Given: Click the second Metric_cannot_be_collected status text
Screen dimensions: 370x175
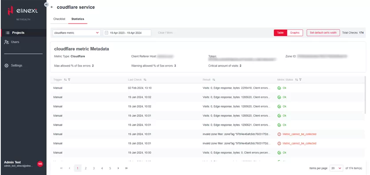Looking at the screenshot, I should click(x=299, y=143).
